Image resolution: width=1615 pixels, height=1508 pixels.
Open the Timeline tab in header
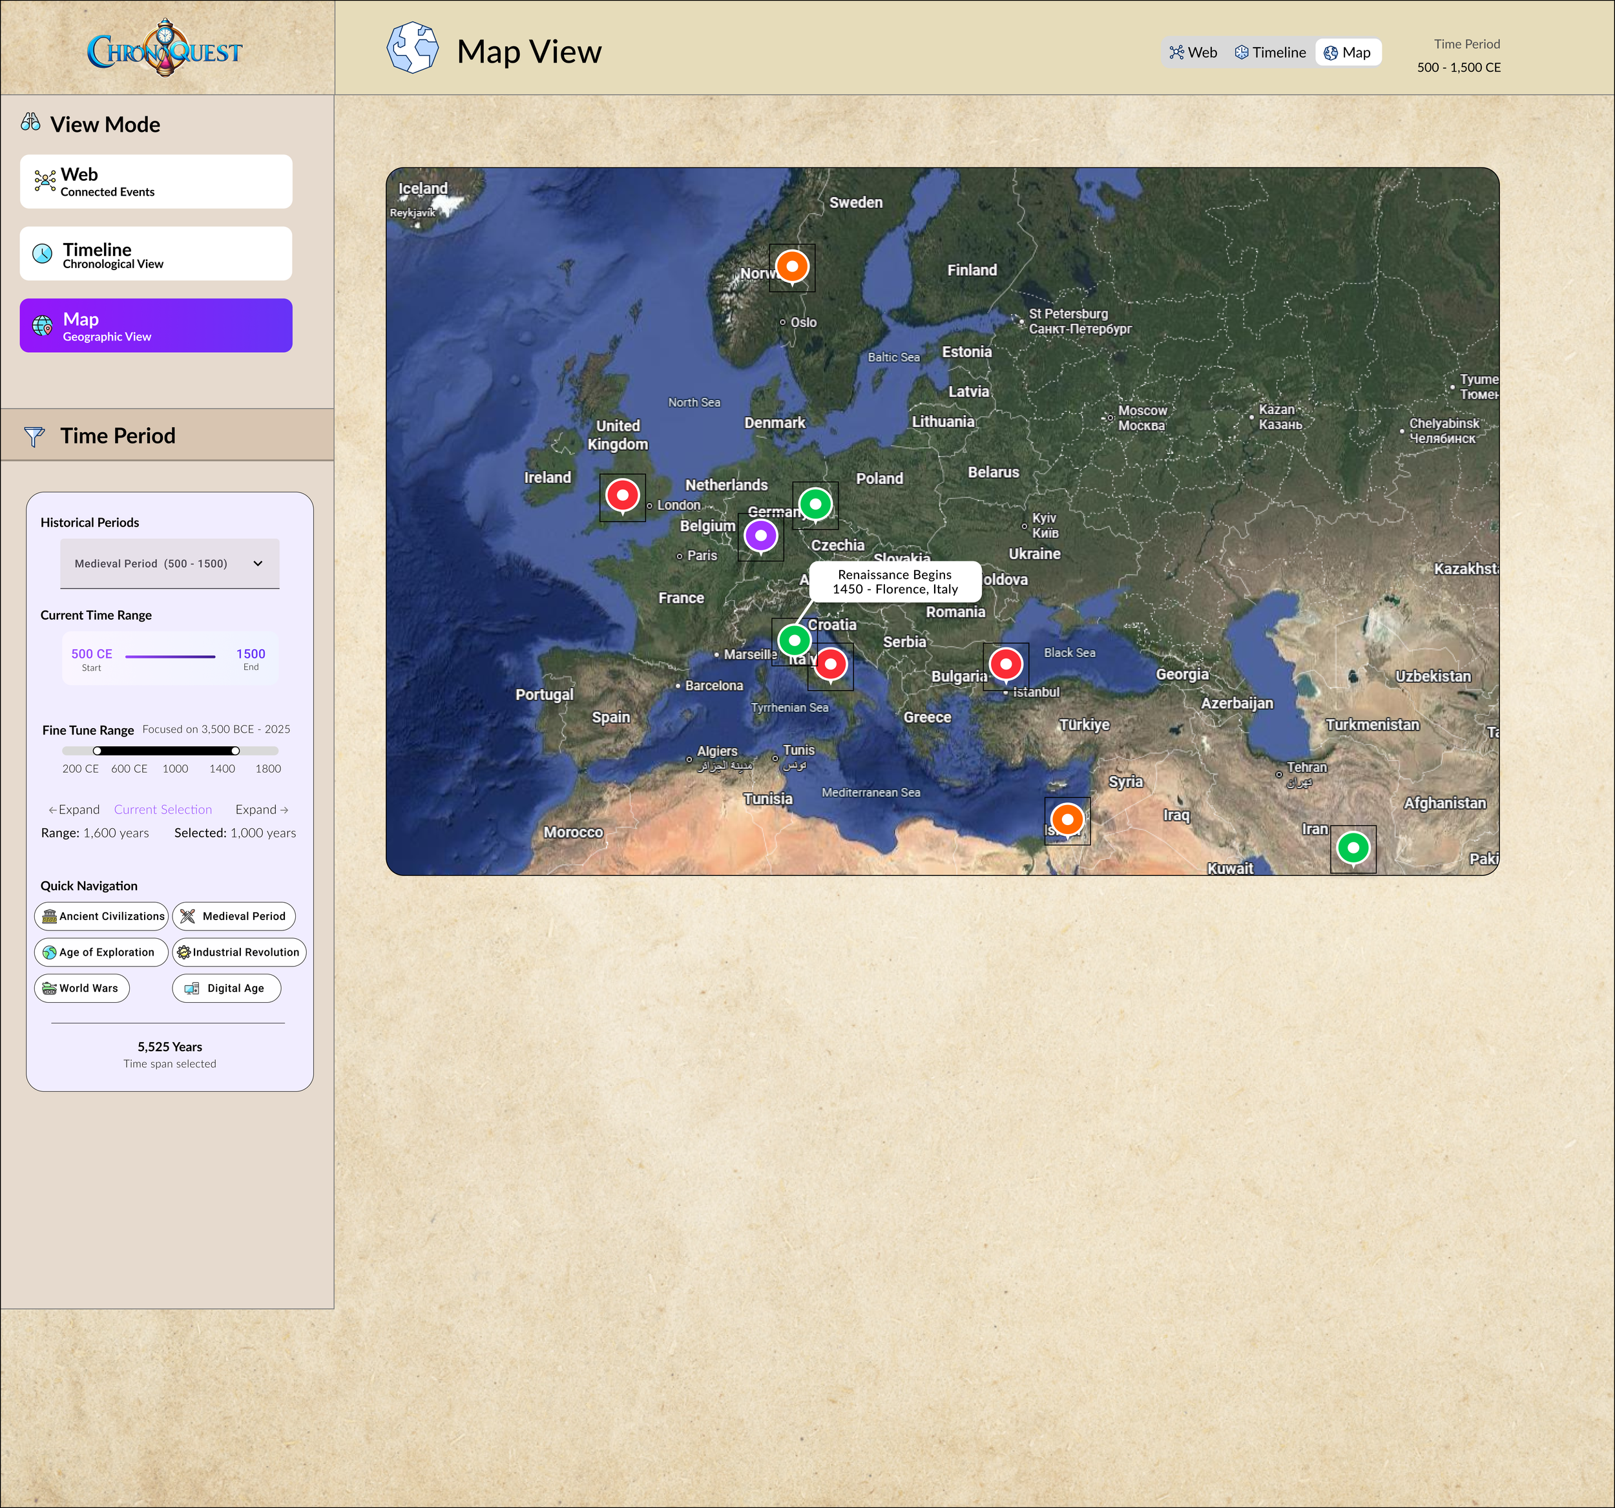1271,53
